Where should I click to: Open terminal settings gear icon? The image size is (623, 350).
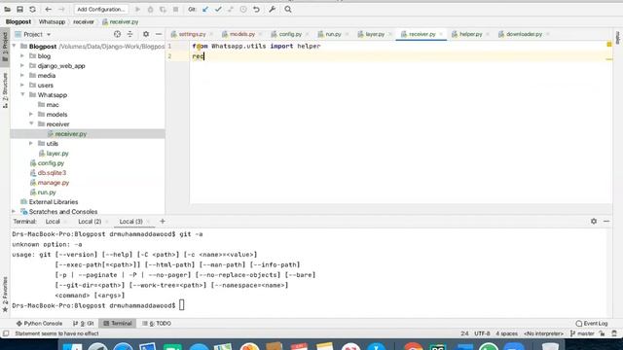click(x=594, y=221)
